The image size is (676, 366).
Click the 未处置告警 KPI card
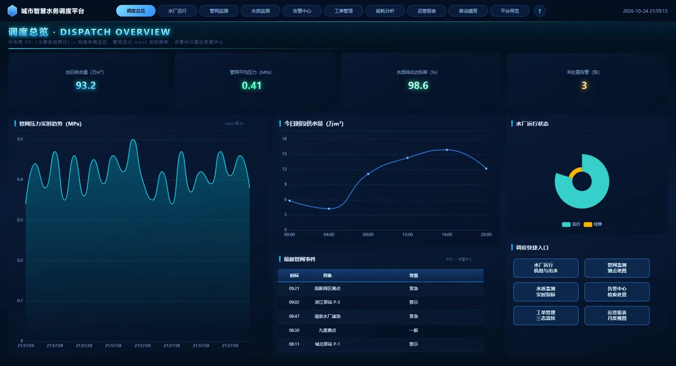pyautogui.click(x=587, y=81)
